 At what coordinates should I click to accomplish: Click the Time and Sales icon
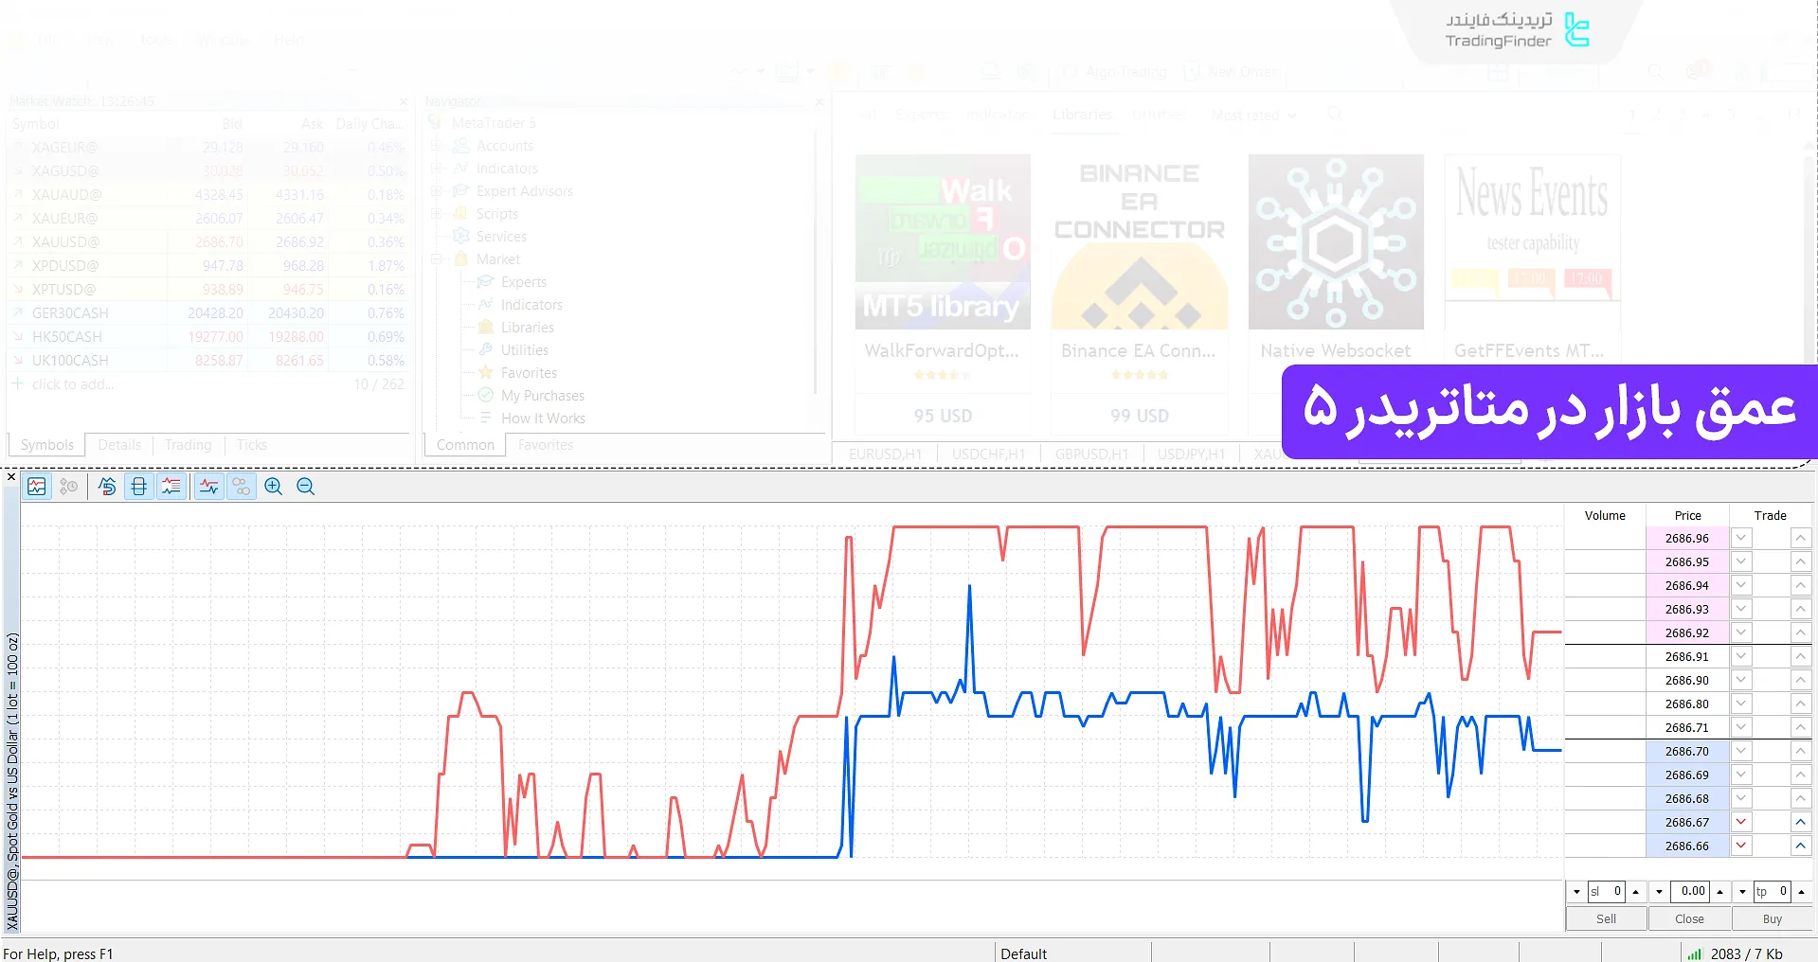point(69,487)
